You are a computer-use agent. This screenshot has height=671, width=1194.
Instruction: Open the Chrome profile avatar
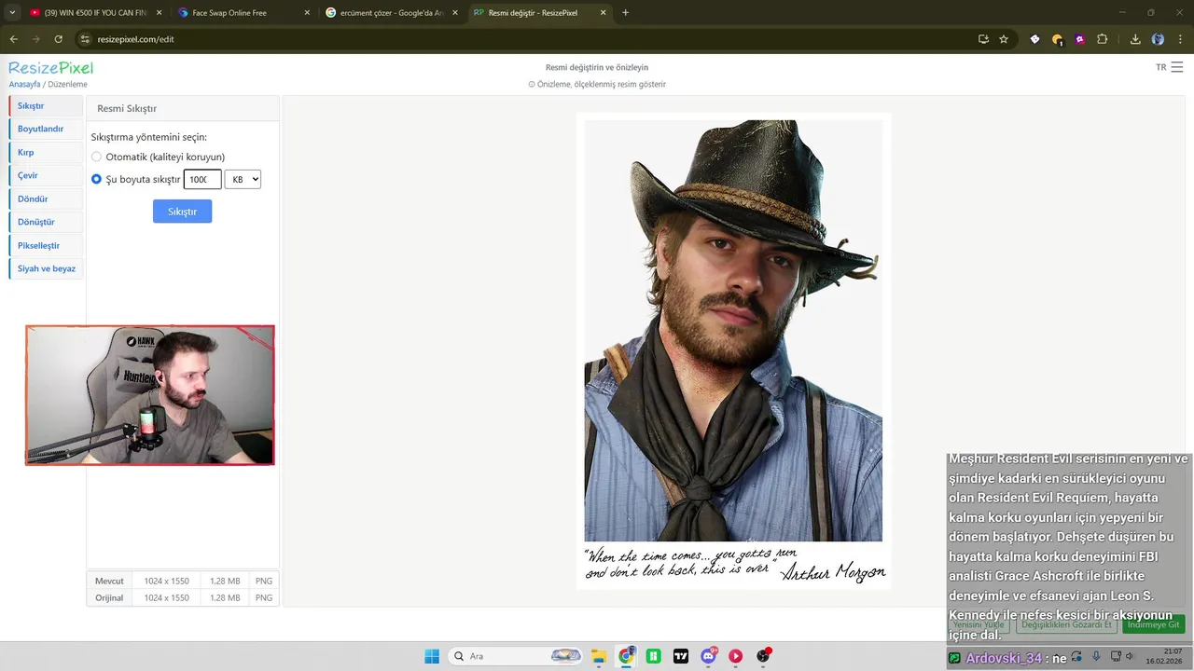point(1158,39)
